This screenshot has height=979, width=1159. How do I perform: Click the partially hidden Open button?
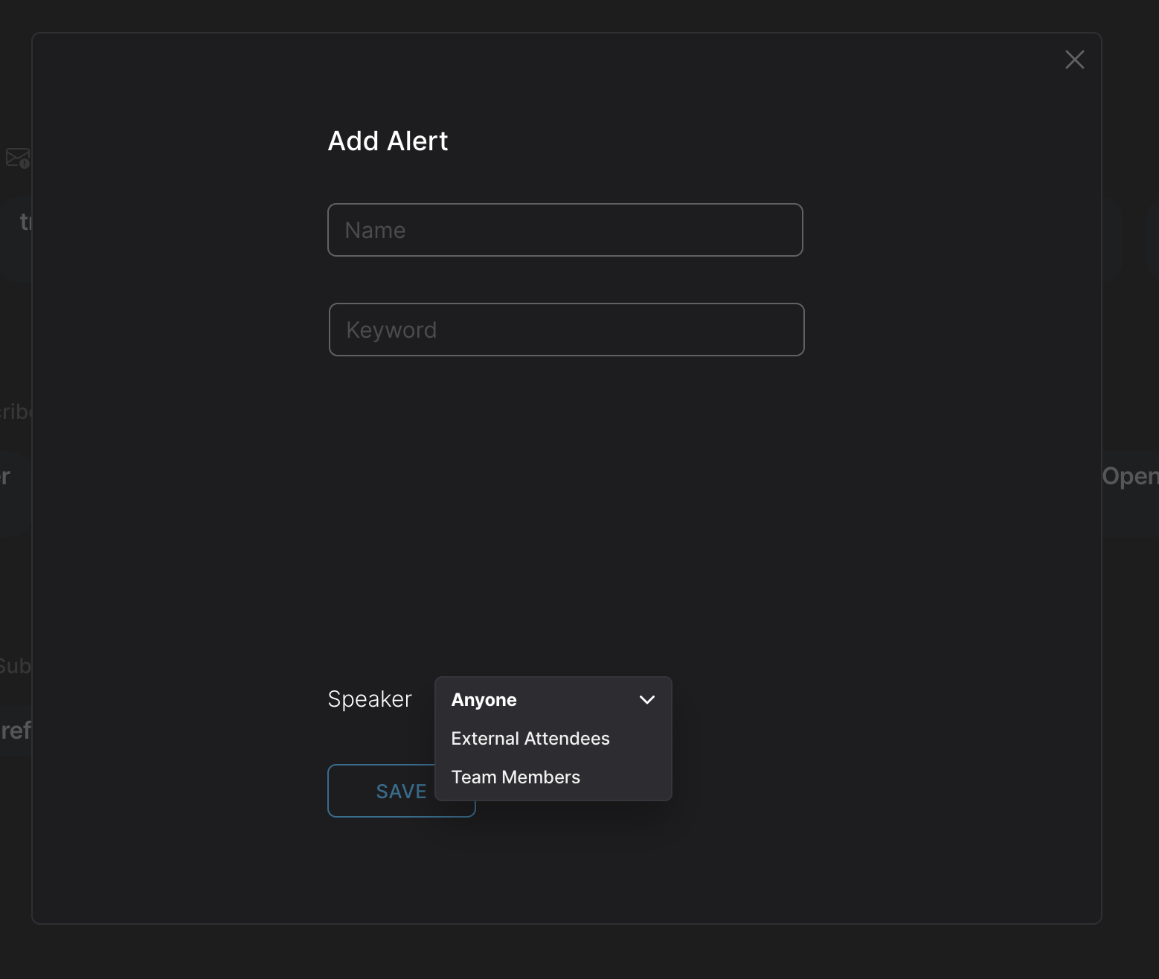(1130, 477)
